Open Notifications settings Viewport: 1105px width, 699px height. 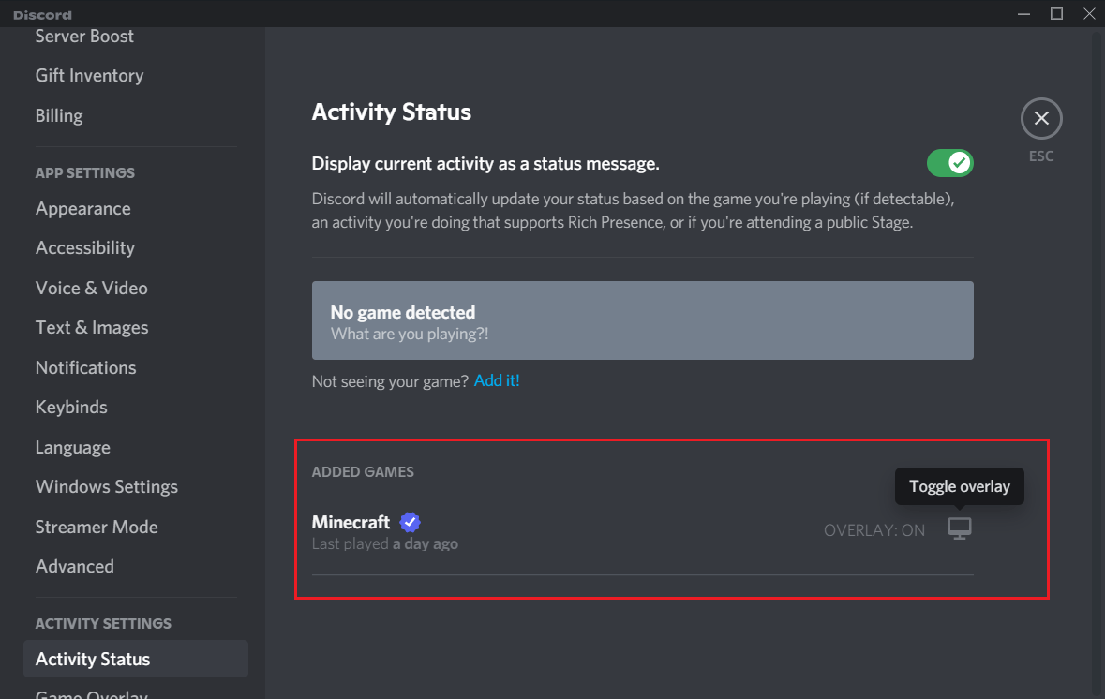(x=85, y=367)
